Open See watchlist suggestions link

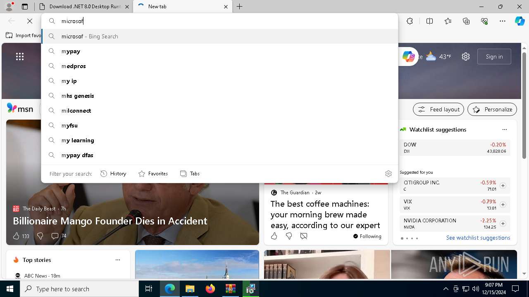(478, 238)
